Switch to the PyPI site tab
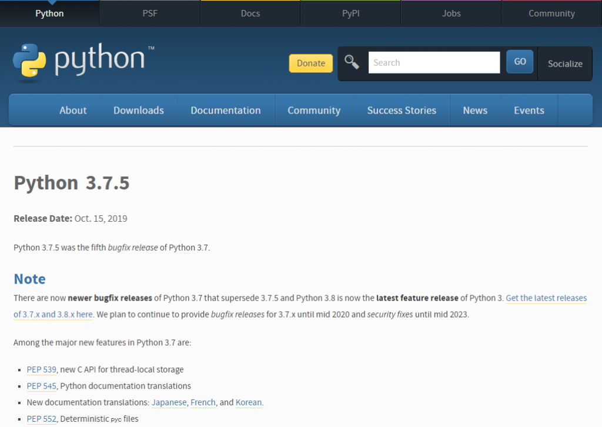Viewport: 602px width, 427px height. coord(350,13)
